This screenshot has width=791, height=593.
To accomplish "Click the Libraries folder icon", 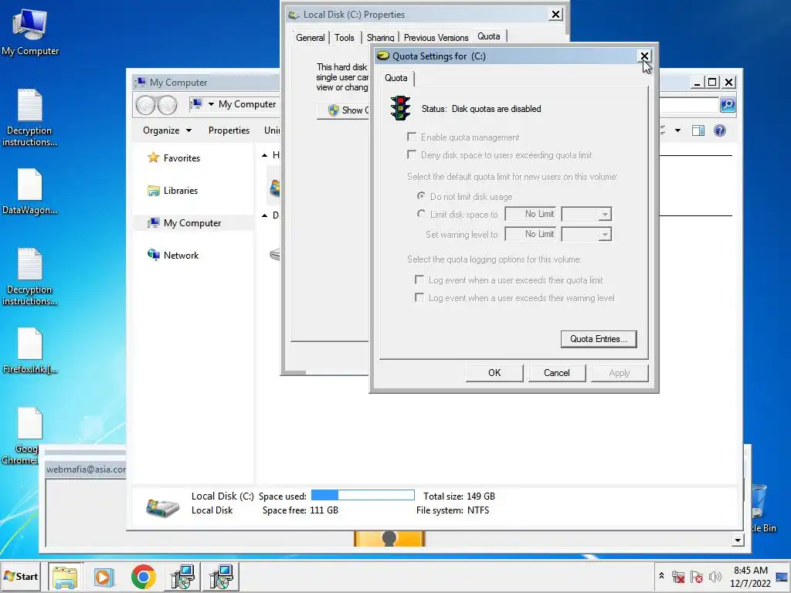I will click(154, 191).
